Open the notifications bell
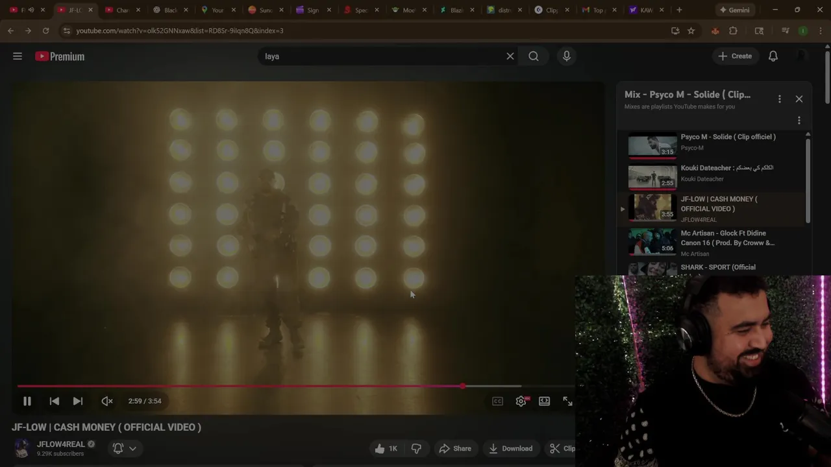This screenshot has height=467, width=831. pos(773,56)
